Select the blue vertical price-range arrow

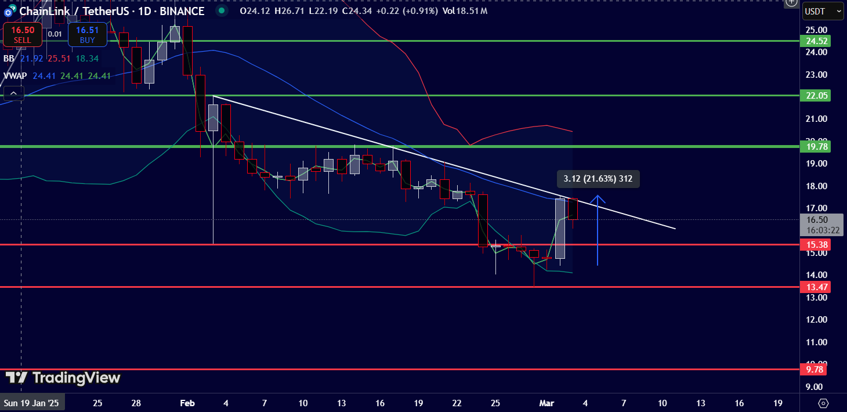click(598, 231)
